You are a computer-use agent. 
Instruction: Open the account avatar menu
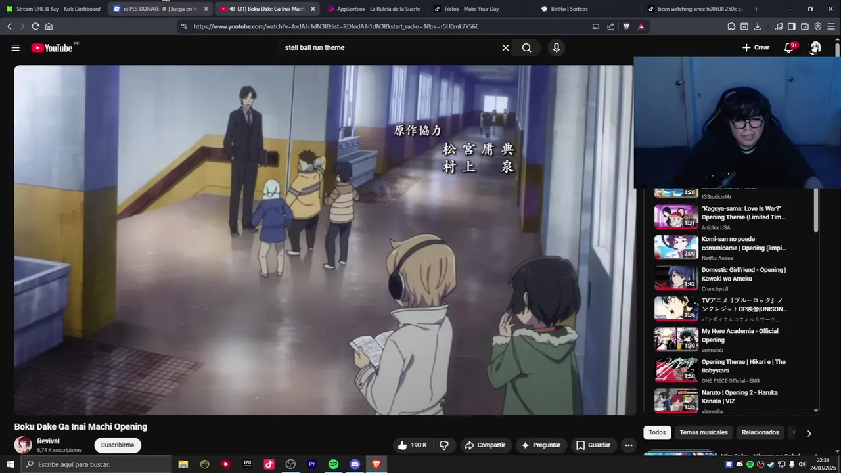[815, 47]
